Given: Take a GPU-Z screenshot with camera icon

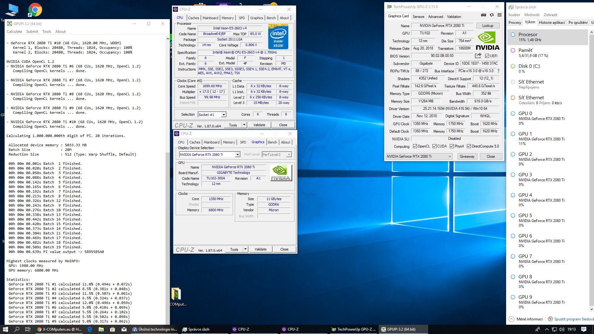Looking at the screenshot, I should [484, 15].
